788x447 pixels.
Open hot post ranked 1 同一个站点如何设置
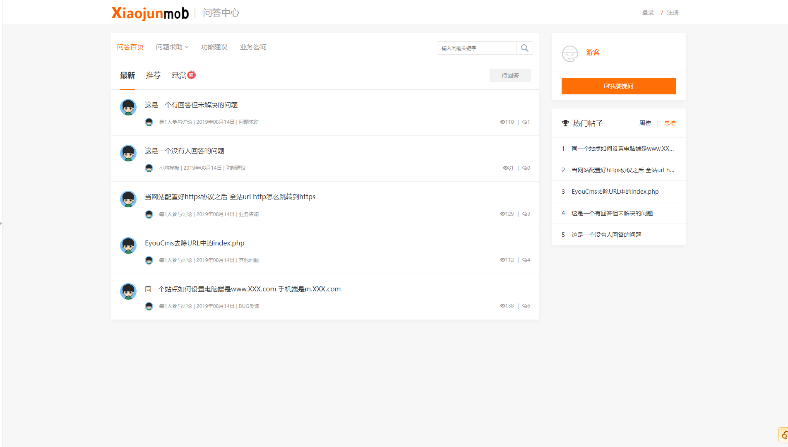pos(623,149)
